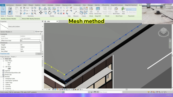
Task: Select the Mirror Draw Axis tool
Action: [54, 9]
